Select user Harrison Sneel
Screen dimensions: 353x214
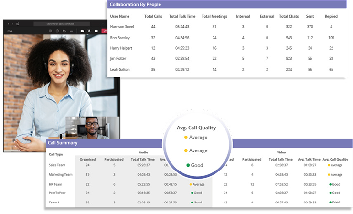coord(122,27)
